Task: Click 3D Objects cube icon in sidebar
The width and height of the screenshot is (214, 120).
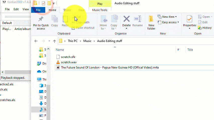Action: pyautogui.click(x=41, y=85)
